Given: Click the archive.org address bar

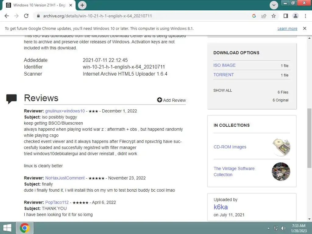Looking at the screenshot, I should [x=97, y=16].
